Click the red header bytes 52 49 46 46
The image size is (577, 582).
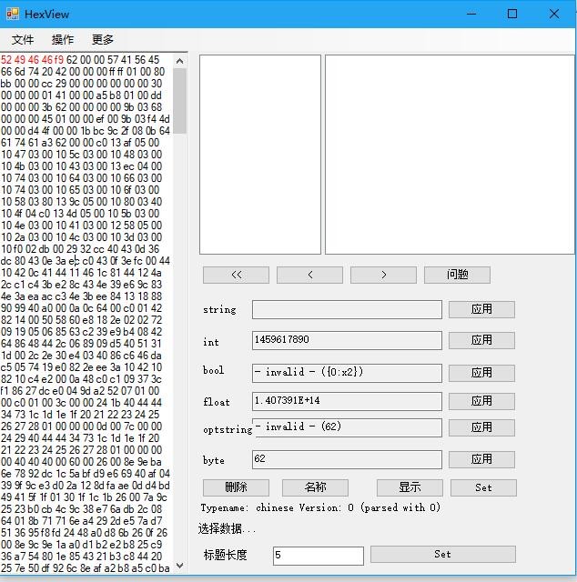click(26, 60)
